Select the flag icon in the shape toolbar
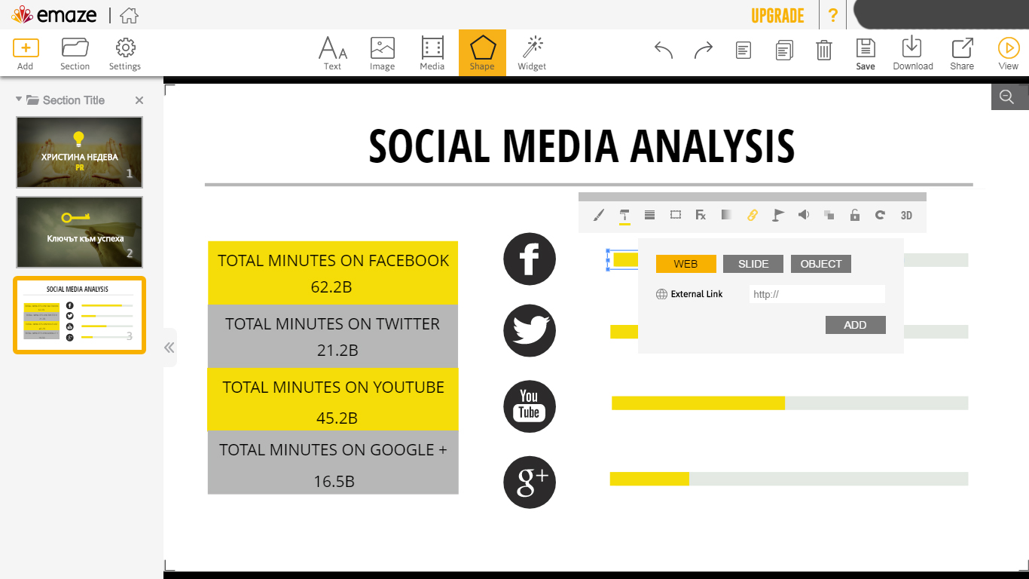Image resolution: width=1029 pixels, height=579 pixels. (778, 215)
